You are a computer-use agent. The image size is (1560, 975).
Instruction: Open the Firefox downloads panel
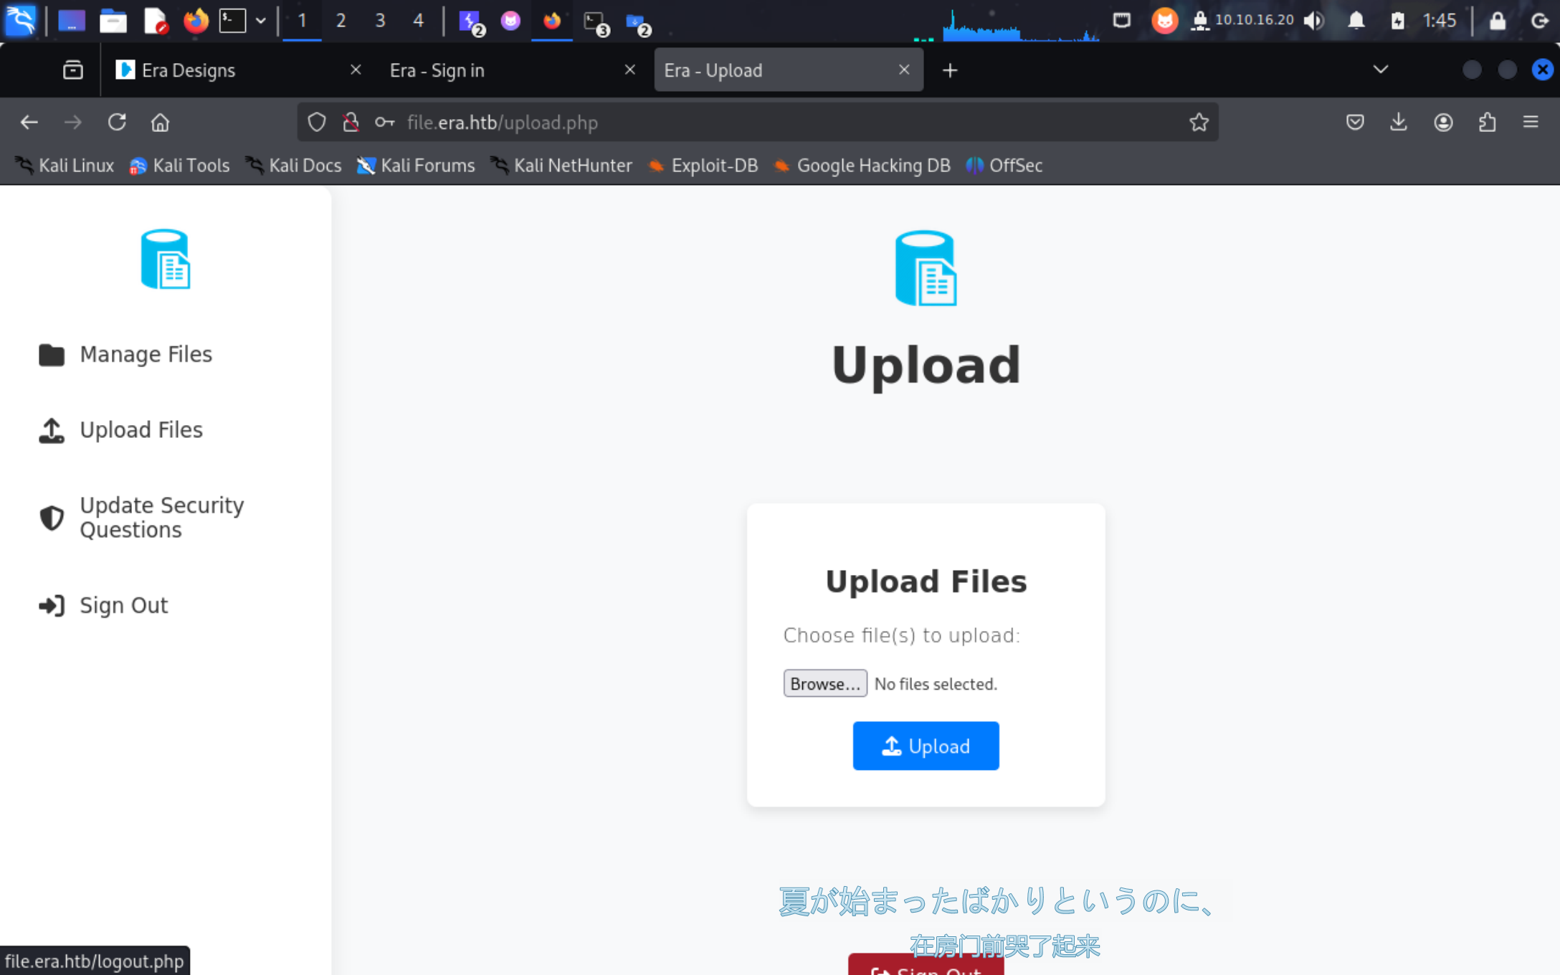pos(1398,123)
